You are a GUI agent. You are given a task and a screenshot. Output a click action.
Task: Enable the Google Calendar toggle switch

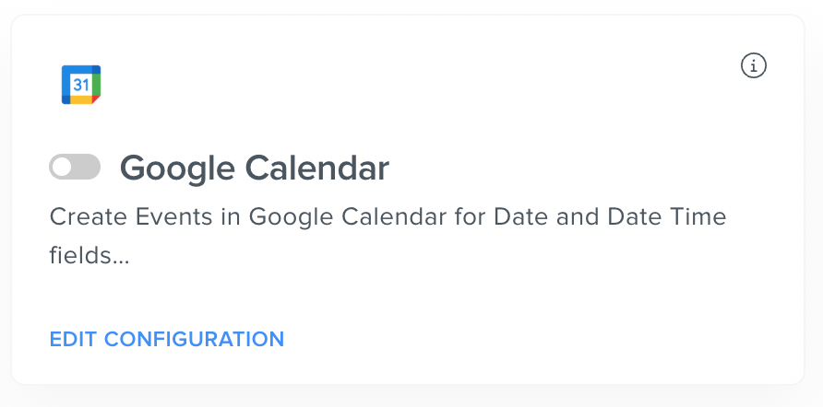point(75,167)
